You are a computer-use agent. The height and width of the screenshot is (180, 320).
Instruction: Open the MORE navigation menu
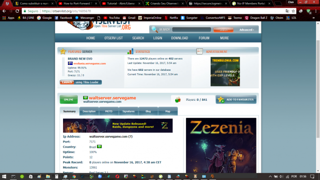coord(224,38)
